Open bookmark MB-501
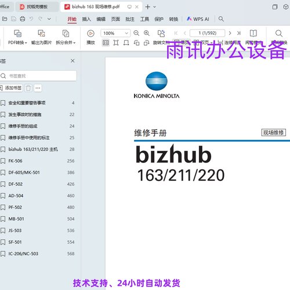 (38, 219)
